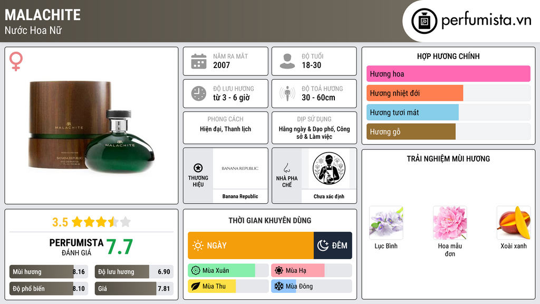
Task: Click the Mùa Xuân season bar
Action: pyautogui.click(x=228, y=271)
